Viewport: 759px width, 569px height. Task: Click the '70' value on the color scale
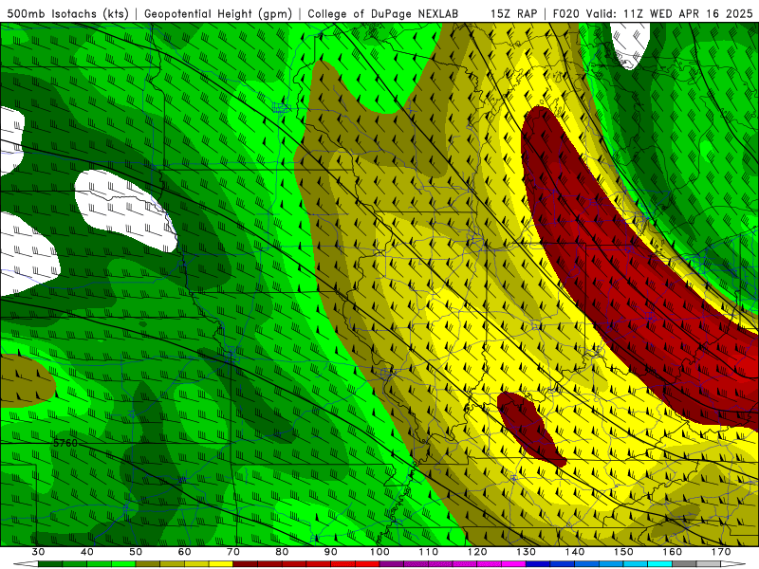click(x=233, y=552)
